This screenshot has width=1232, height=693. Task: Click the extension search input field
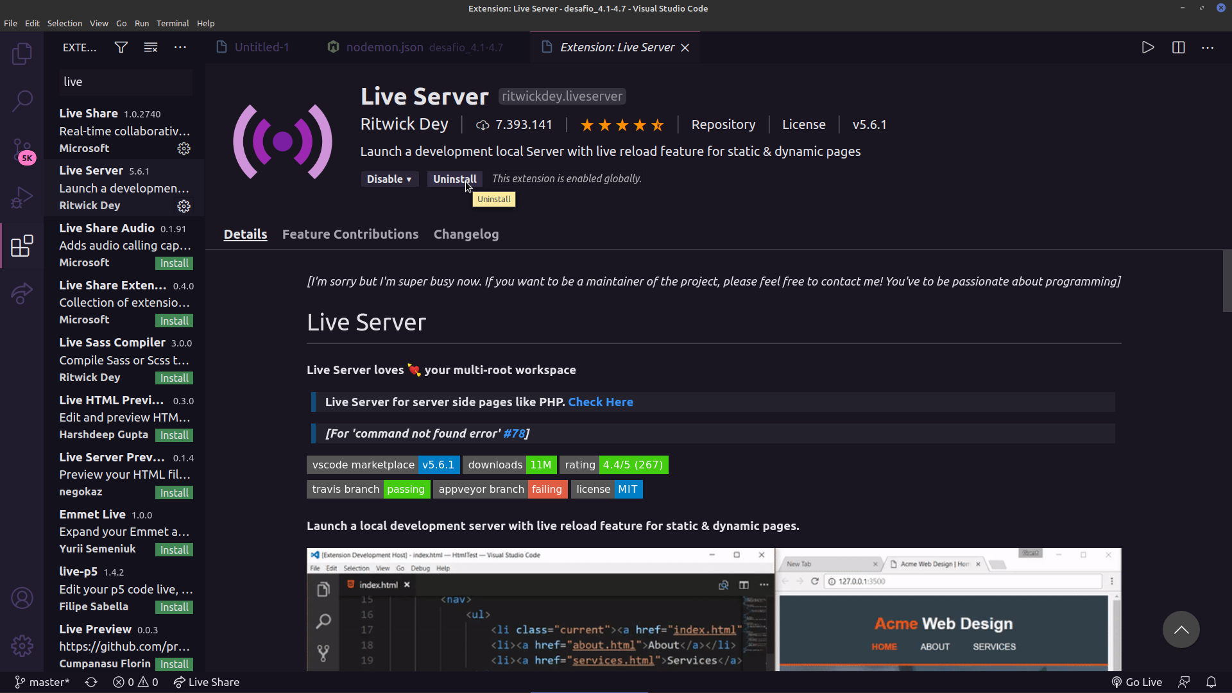click(x=125, y=82)
